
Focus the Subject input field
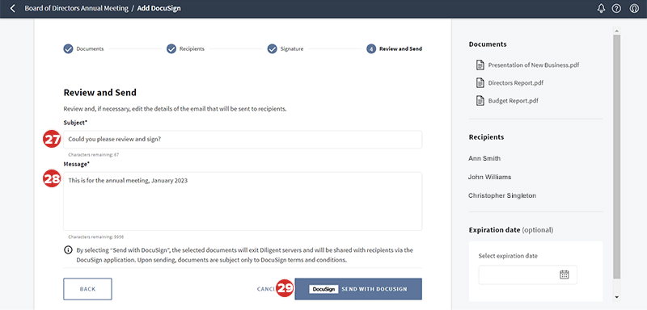[x=243, y=140]
